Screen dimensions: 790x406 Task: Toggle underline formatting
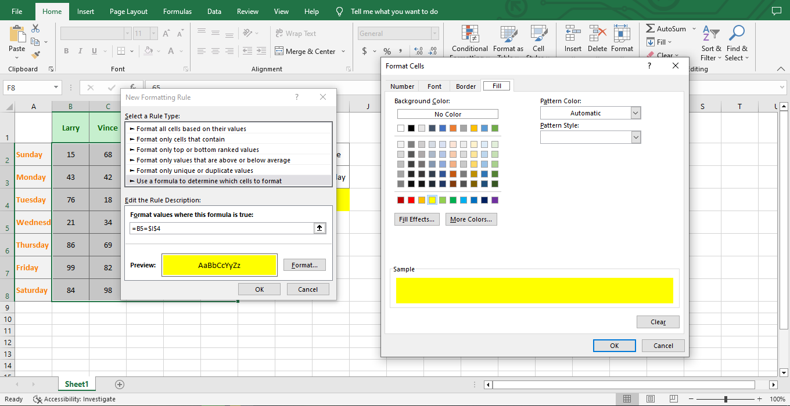point(93,51)
